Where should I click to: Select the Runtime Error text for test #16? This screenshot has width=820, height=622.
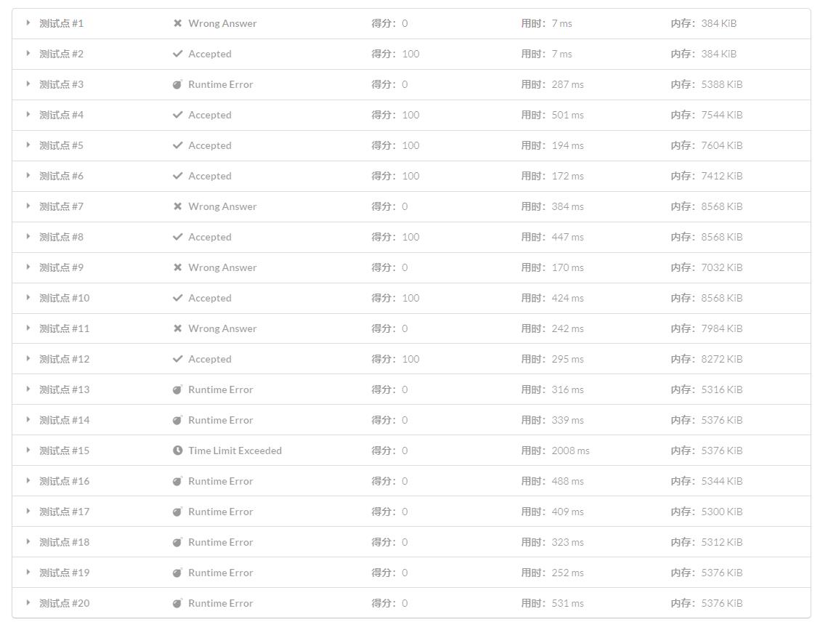[x=221, y=481]
